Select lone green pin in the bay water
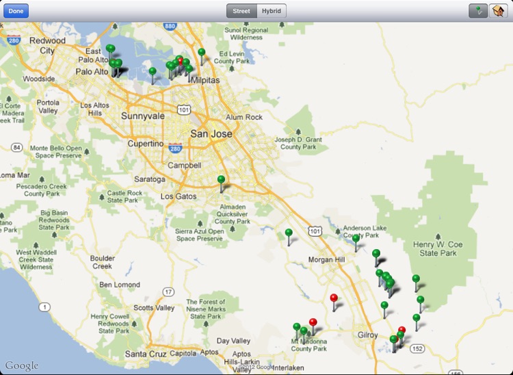Image resolution: width=513 pixels, height=375 pixels. pos(153,71)
